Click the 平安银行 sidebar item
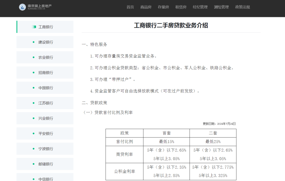 click(45, 134)
